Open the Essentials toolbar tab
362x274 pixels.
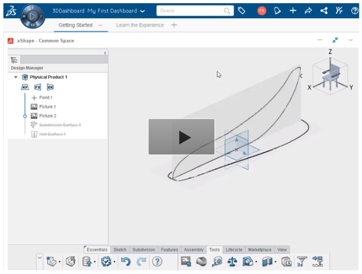click(97, 250)
